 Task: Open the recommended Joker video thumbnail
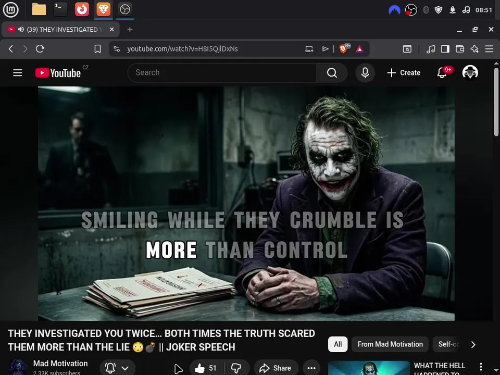pos(369,368)
